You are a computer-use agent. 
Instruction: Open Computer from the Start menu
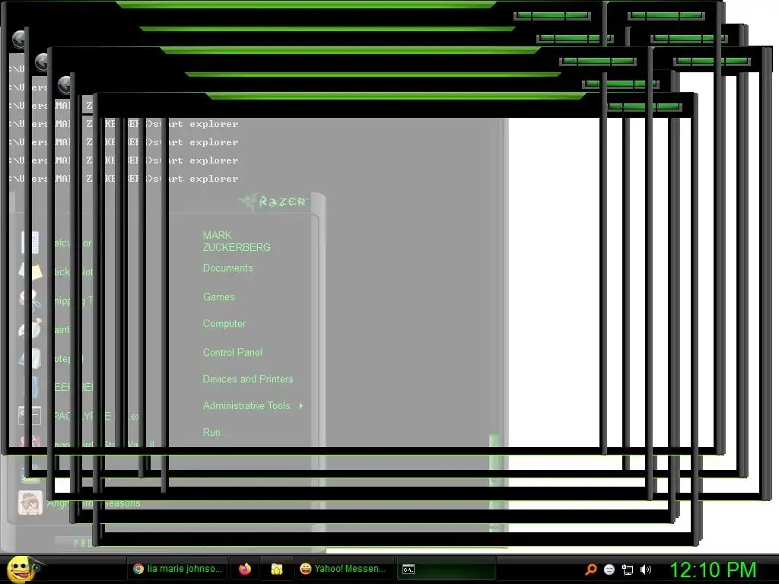click(224, 324)
